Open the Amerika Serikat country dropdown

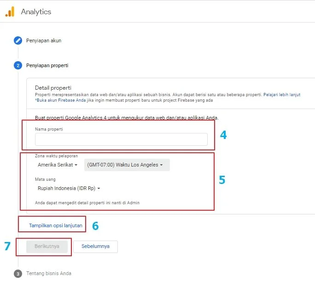click(x=58, y=165)
